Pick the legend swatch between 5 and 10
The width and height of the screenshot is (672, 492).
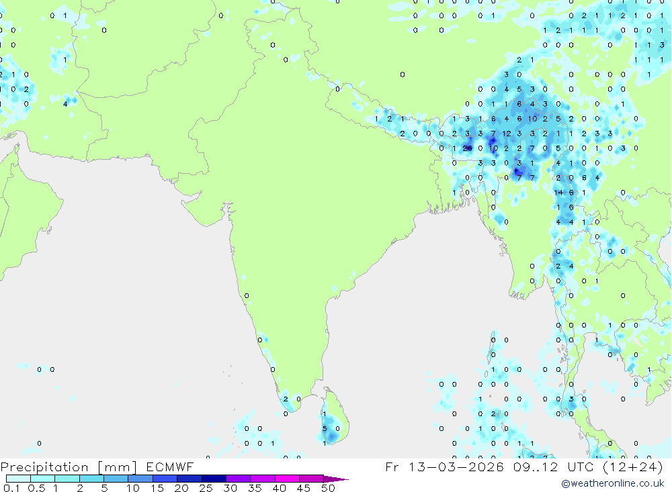pos(116,479)
